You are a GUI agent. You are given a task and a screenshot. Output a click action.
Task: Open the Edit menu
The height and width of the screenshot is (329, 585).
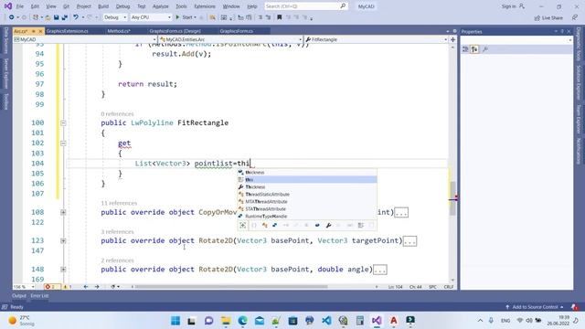point(35,6)
